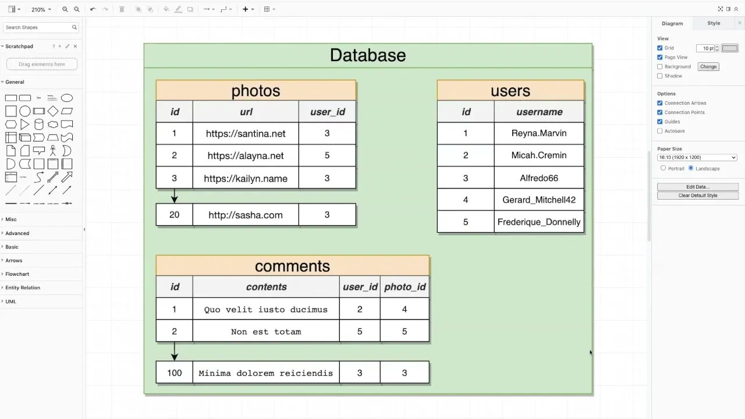Click the Edit Data... button
745x419 pixels.
click(x=698, y=187)
